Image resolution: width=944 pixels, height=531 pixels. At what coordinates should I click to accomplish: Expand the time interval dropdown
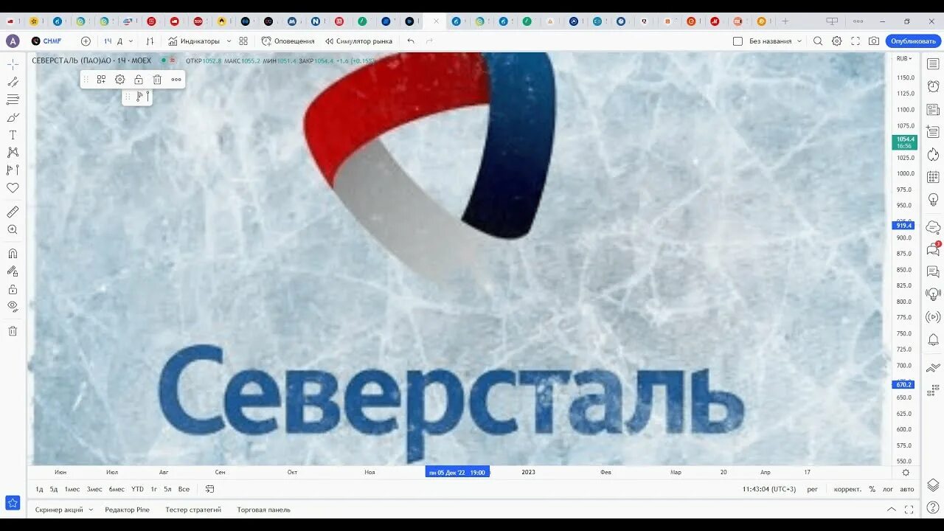(x=131, y=41)
